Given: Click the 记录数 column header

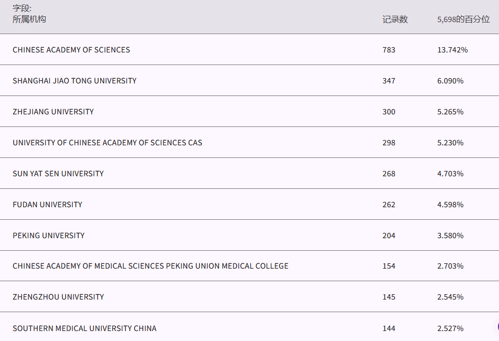Looking at the screenshot, I should (x=395, y=19).
